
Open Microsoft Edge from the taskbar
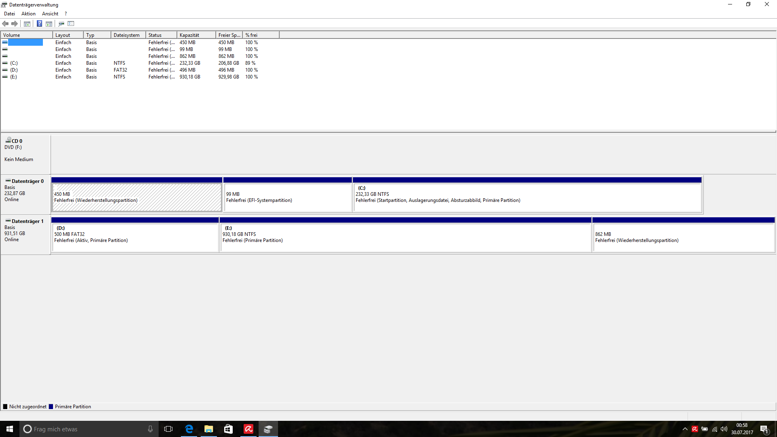189,429
